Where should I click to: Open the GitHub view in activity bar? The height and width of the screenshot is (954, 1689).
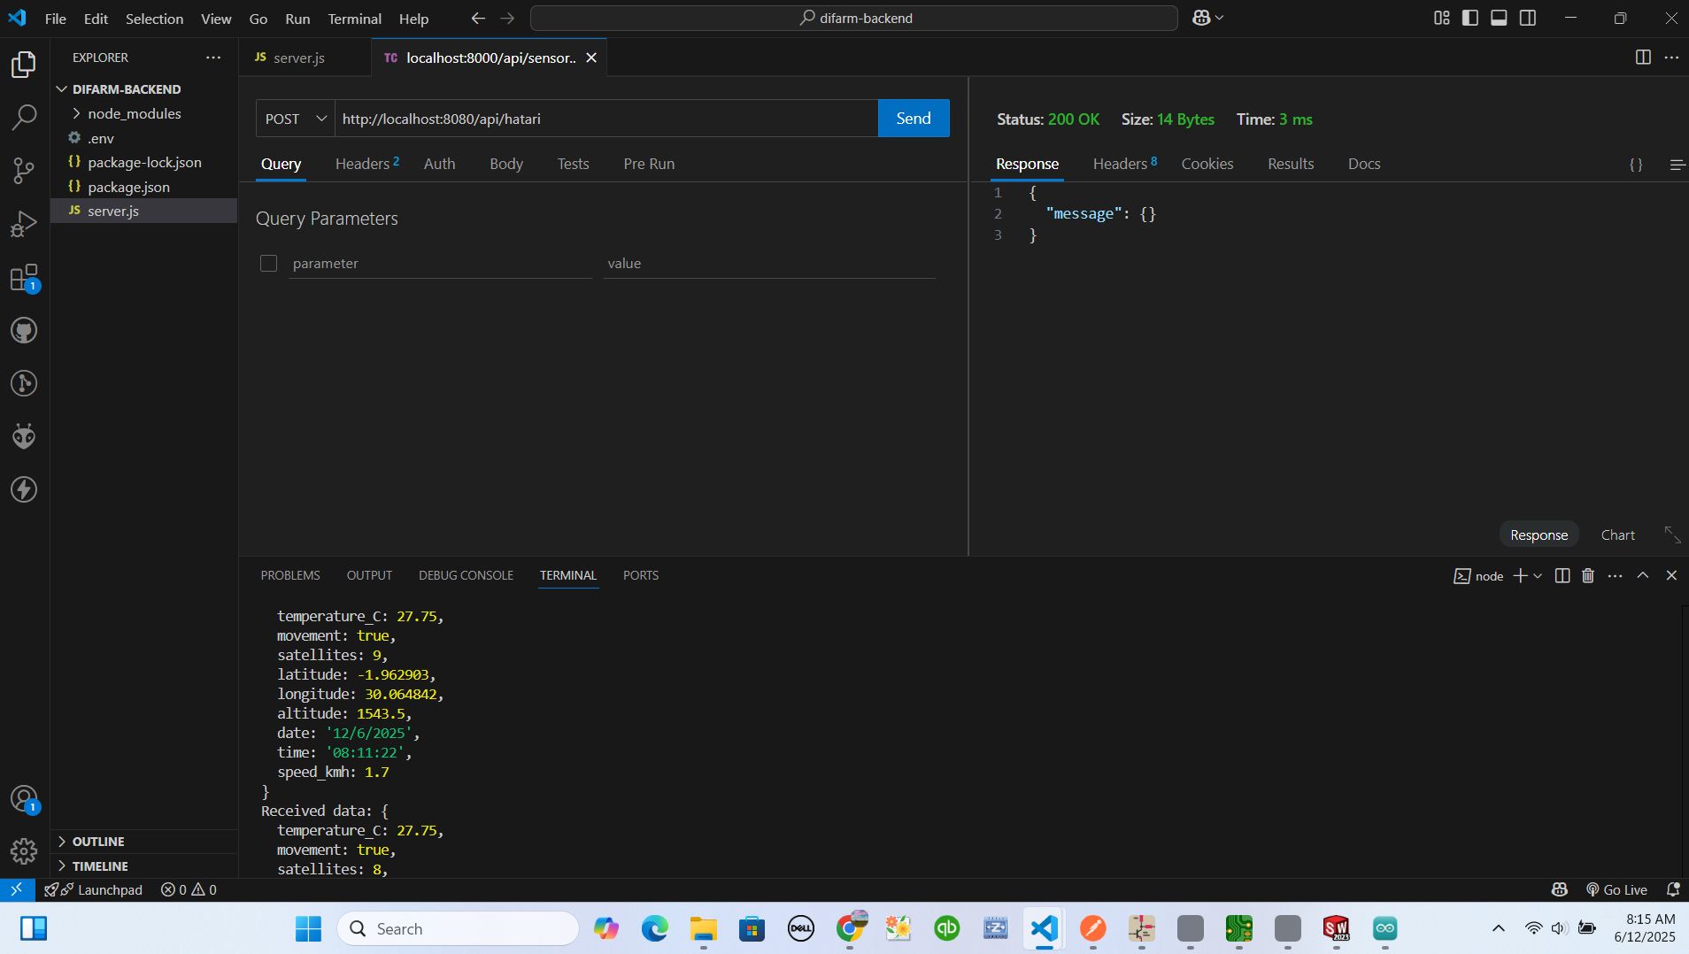click(24, 330)
